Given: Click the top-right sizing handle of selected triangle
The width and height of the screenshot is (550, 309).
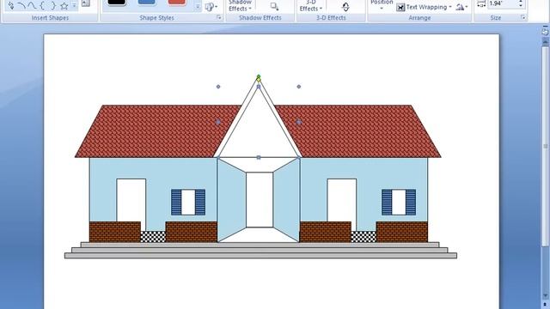Looking at the screenshot, I should coord(299,87).
